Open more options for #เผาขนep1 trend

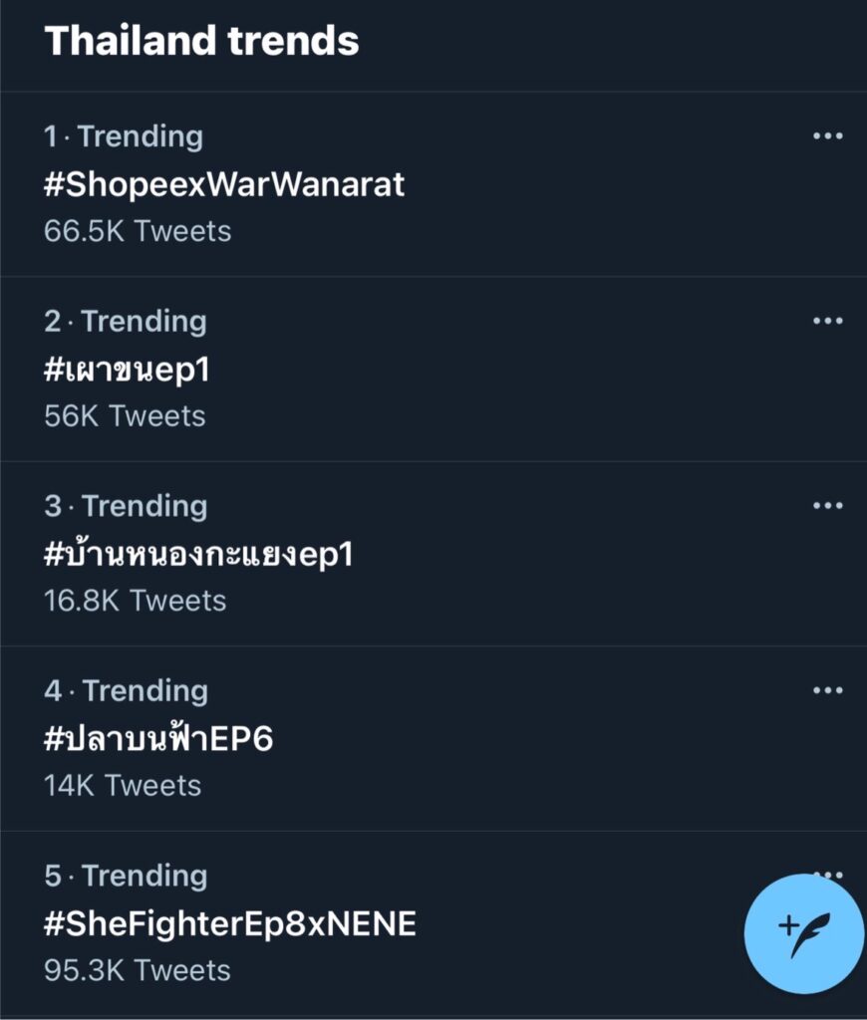pyautogui.click(x=827, y=321)
